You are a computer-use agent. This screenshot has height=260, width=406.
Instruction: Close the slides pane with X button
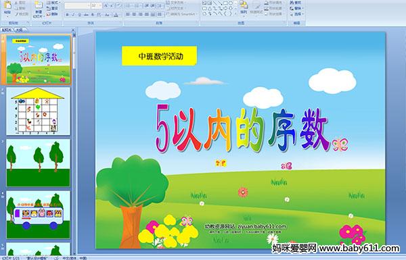click(x=73, y=30)
